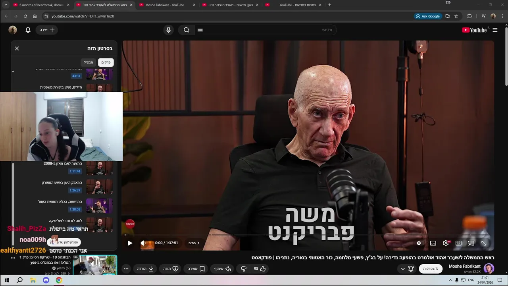The height and width of the screenshot is (286, 508).
Task: Mute the video volume speaker icon
Action: [143, 243]
